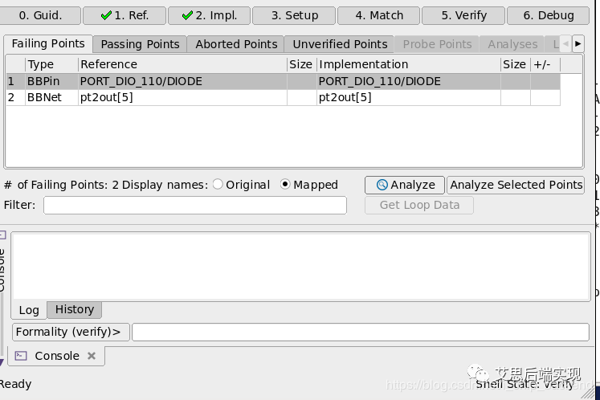Focus the Formality (verify) command input
This screenshot has width=600, height=400.
tap(360, 332)
